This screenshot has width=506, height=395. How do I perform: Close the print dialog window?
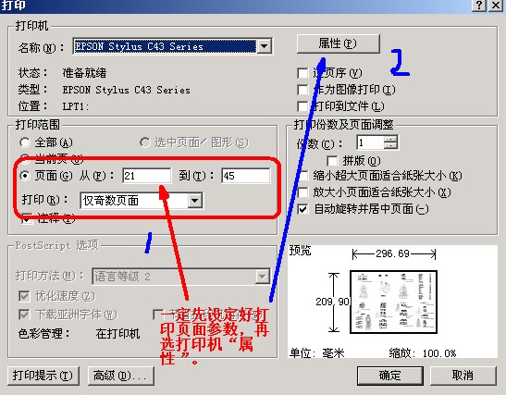496,6
